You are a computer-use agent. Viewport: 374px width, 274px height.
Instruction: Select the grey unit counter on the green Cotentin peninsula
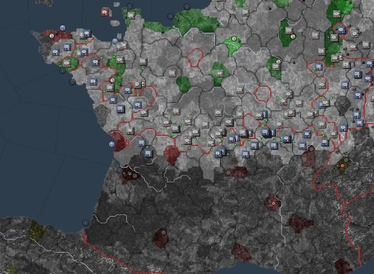[131, 15]
